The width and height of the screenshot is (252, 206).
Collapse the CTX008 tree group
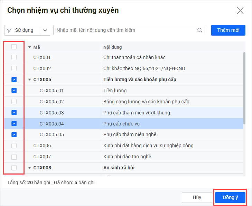point(29,168)
